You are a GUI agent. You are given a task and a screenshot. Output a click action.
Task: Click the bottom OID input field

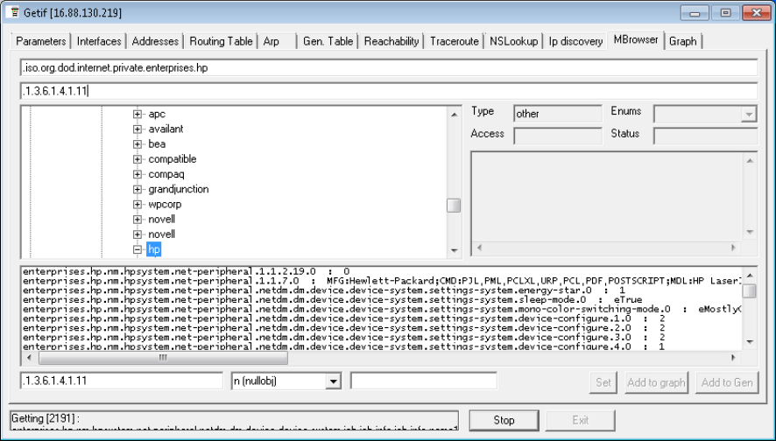(122, 381)
